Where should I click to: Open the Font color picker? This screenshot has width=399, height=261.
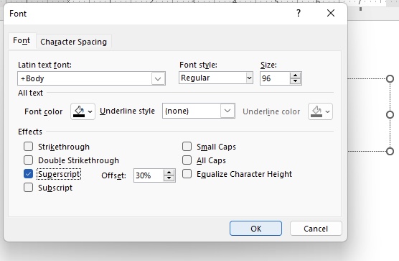(x=83, y=111)
